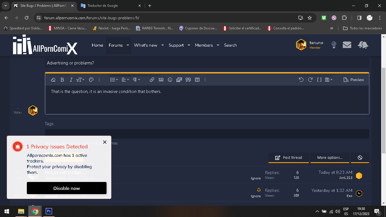386x217 pixels.
Task: Click the remove formatting eraser icon
Action: 53,80
